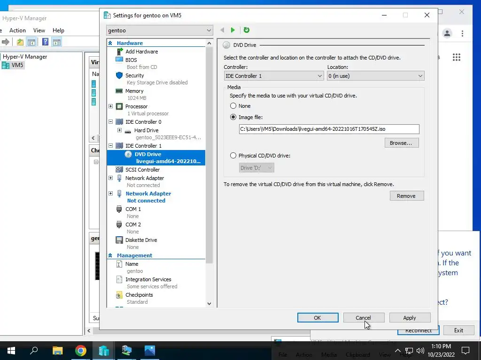Screen dimensions: 481x360
Task: Click the DVD Drive disc icon
Action: tap(128, 154)
